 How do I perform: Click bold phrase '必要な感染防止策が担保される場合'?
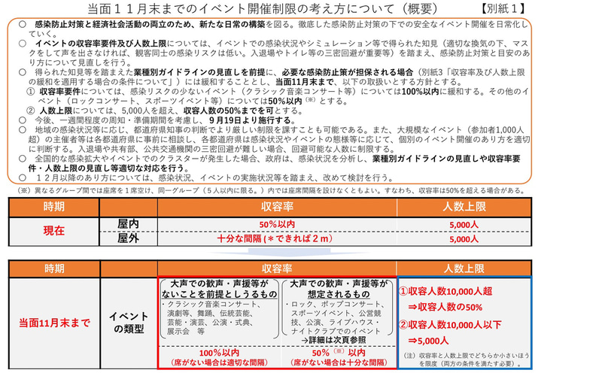pos(348,72)
